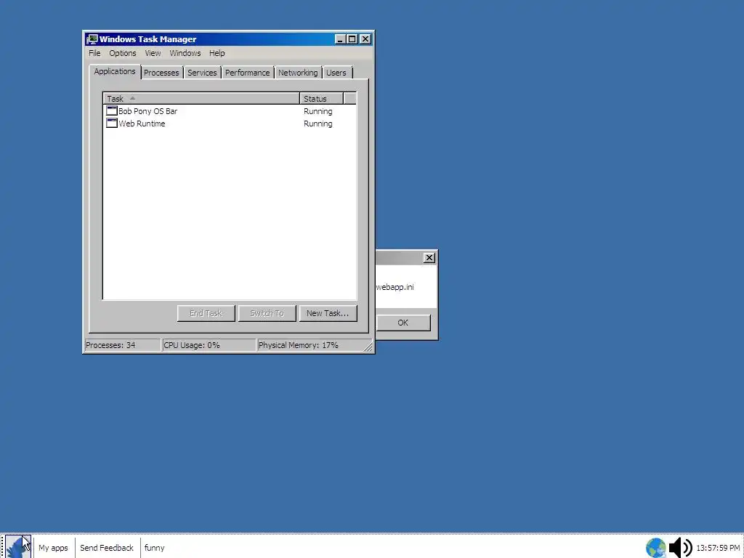The image size is (744, 558).
Task: Switch to the Services tab
Action: point(202,73)
